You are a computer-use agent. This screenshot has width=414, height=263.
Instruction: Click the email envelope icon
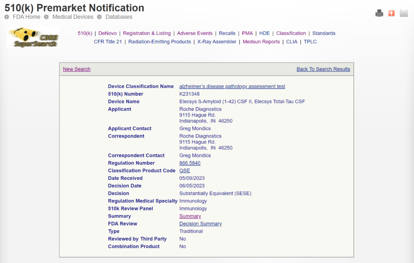point(404,13)
